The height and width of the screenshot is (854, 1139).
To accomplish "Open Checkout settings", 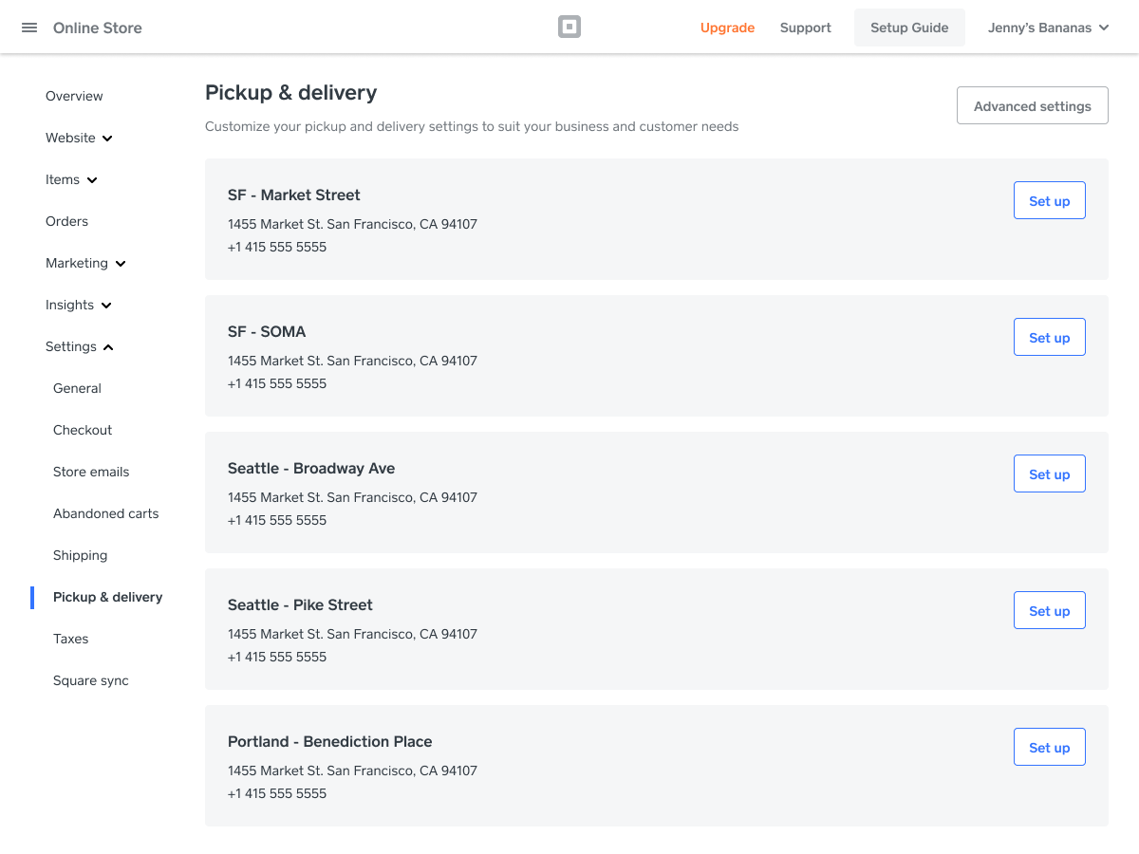I will point(83,430).
